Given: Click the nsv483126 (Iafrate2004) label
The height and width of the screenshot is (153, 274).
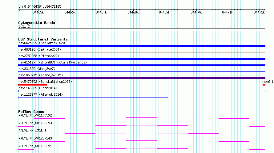Looking at the screenshot, I should [x=40, y=49].
